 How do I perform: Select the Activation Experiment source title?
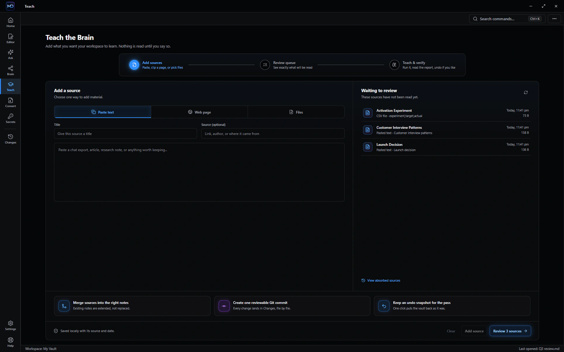coord(394,111)
